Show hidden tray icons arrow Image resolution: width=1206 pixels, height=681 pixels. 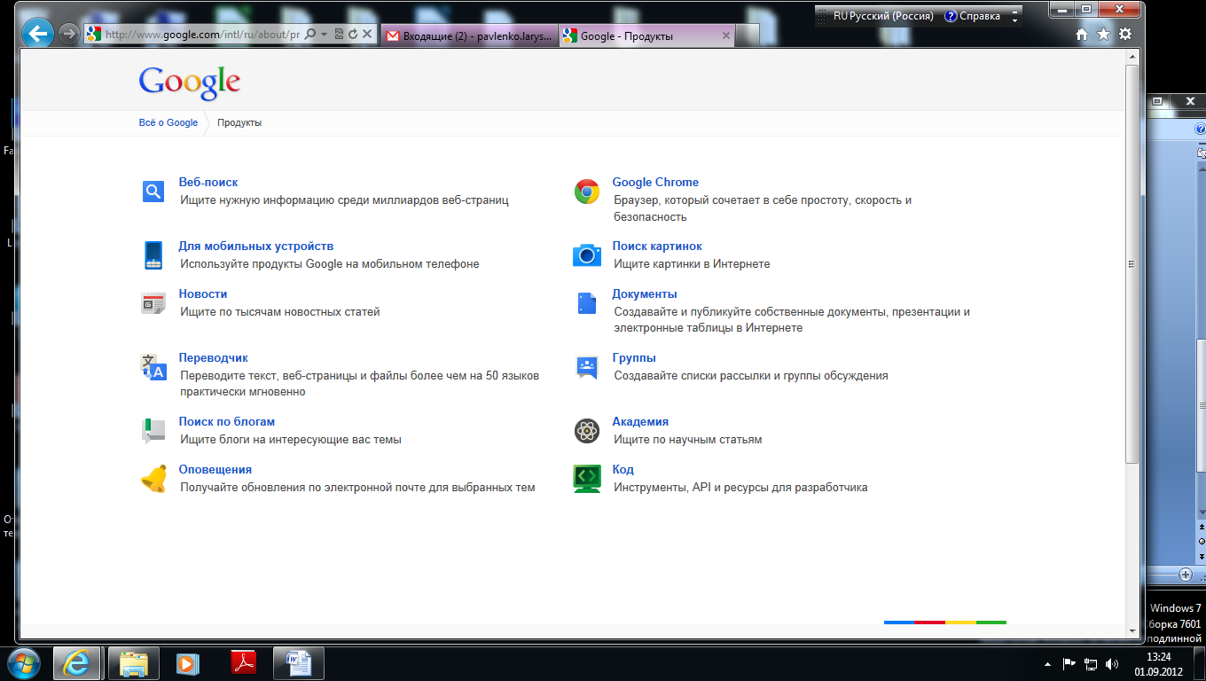tap(1047, 663)
